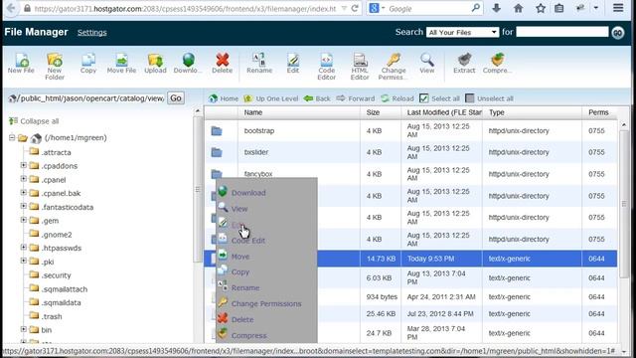Click Up One Level
This screenshot has width=636, height=358.
coord(271,98)
